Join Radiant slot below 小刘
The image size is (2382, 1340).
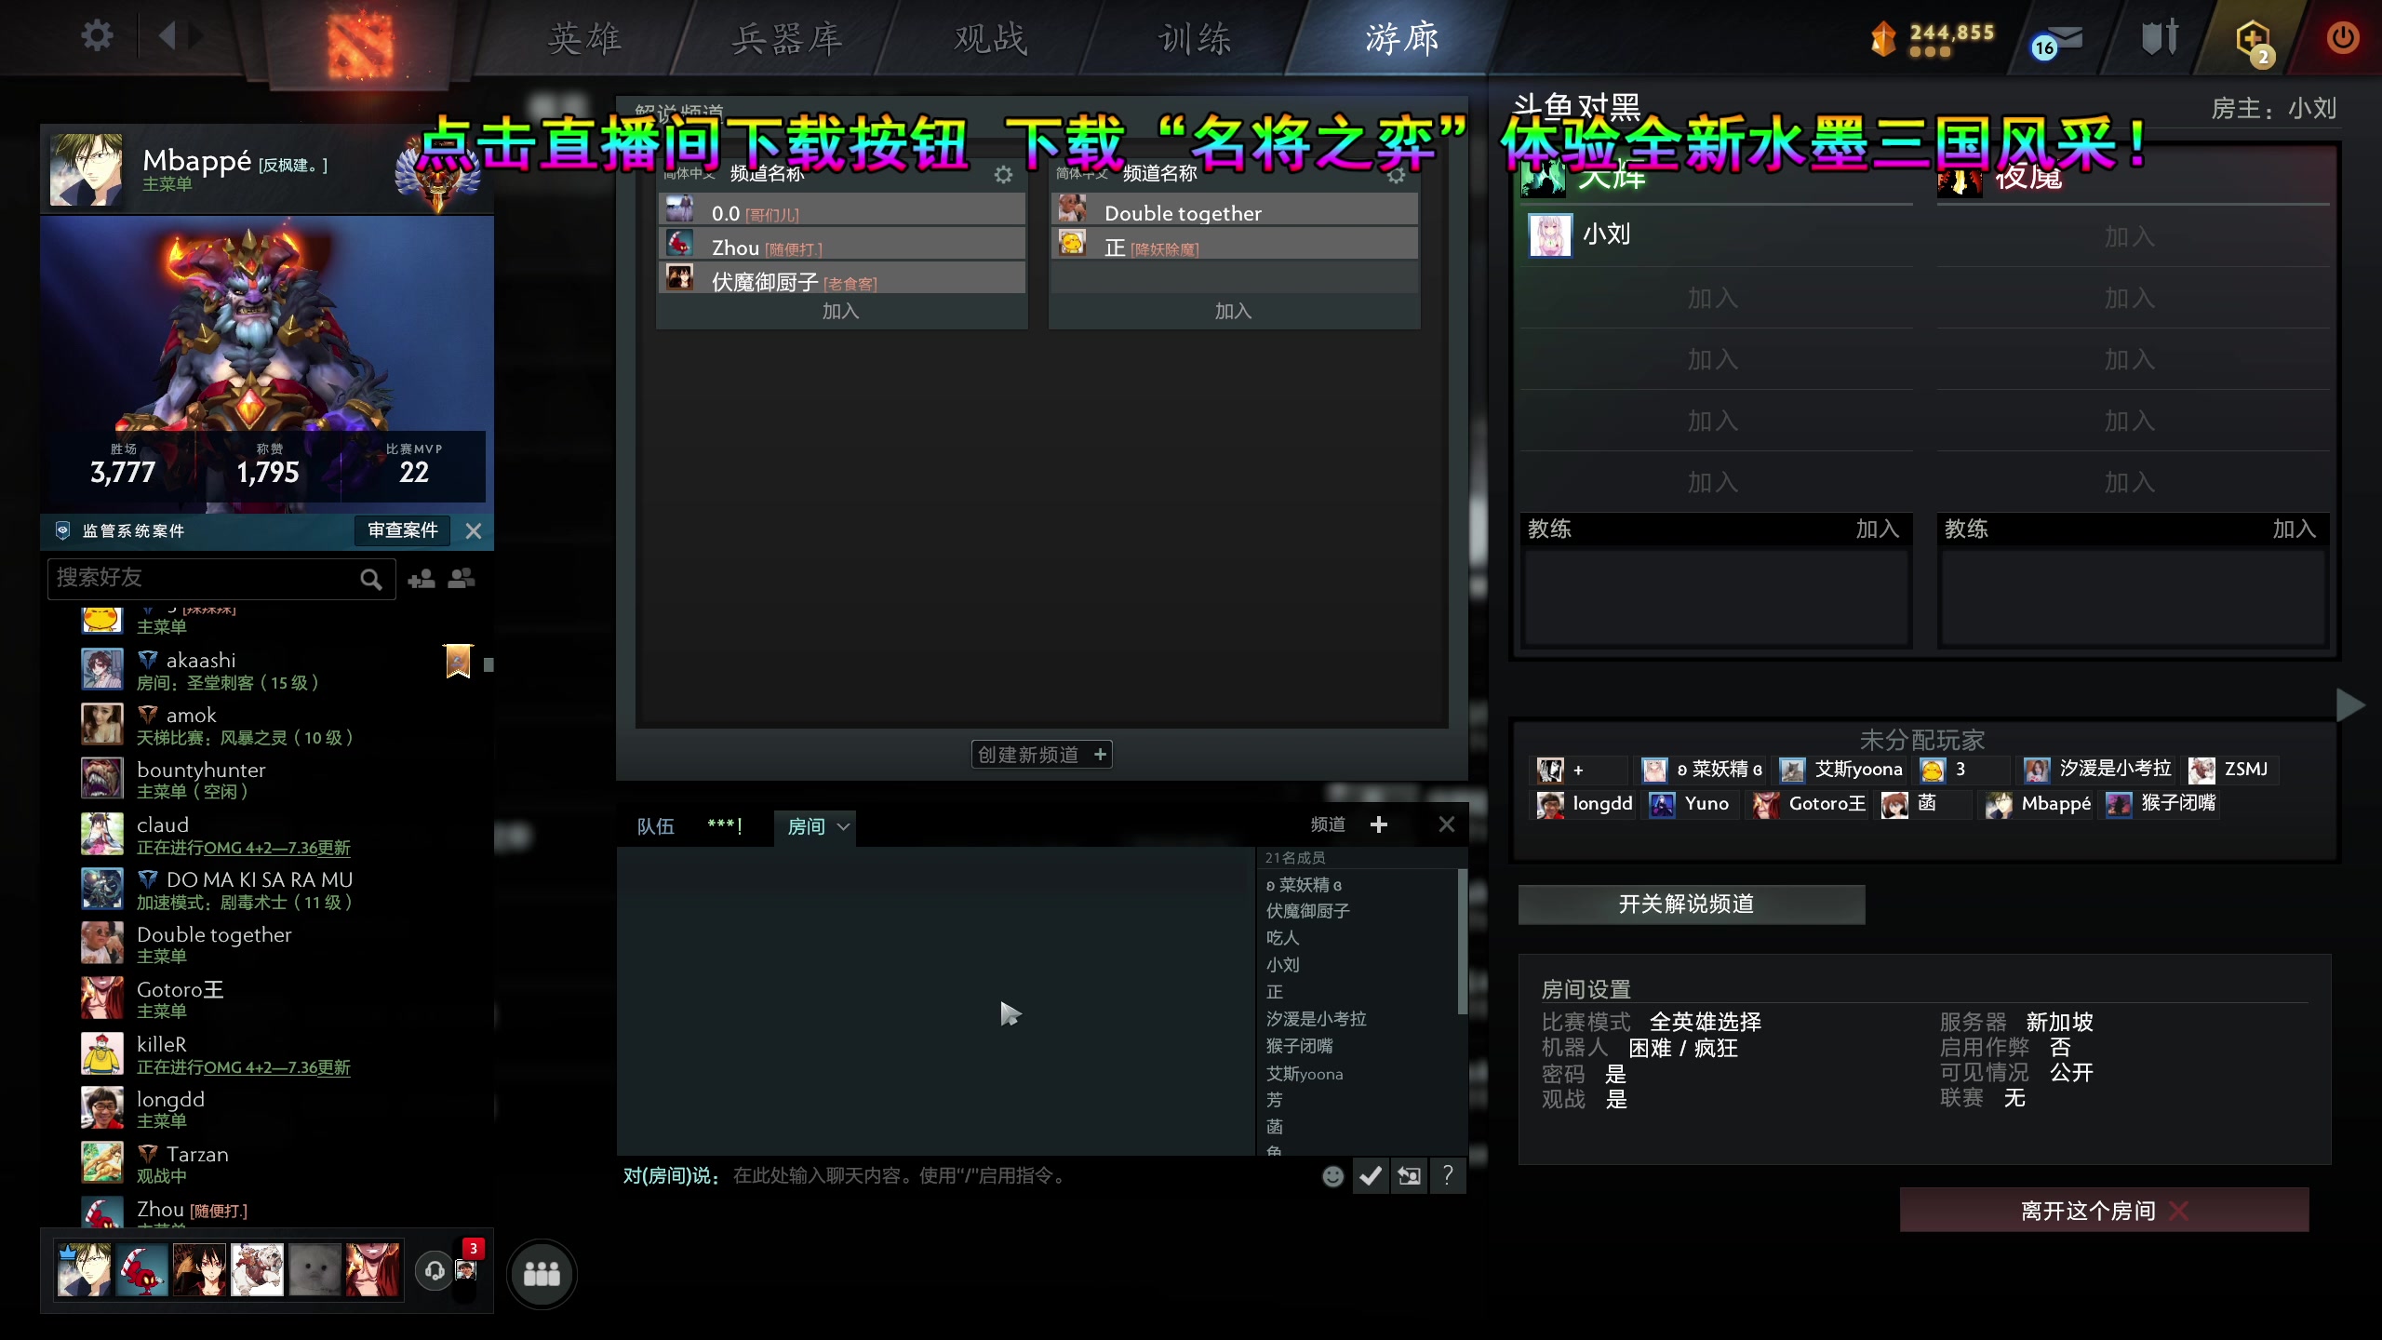(x=1713, y=299)
